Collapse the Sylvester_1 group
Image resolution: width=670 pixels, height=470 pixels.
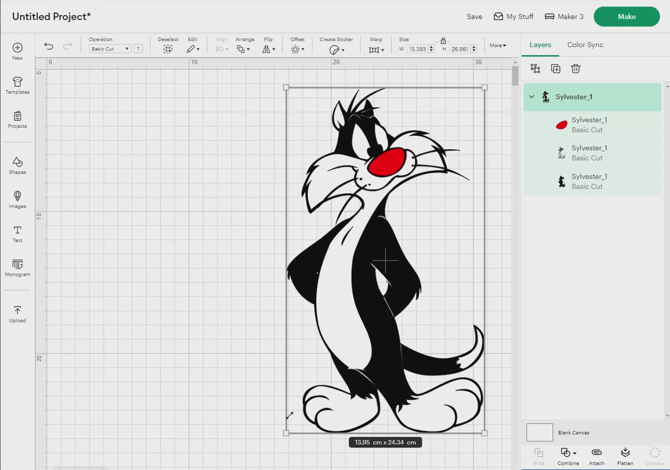[532, 97]
